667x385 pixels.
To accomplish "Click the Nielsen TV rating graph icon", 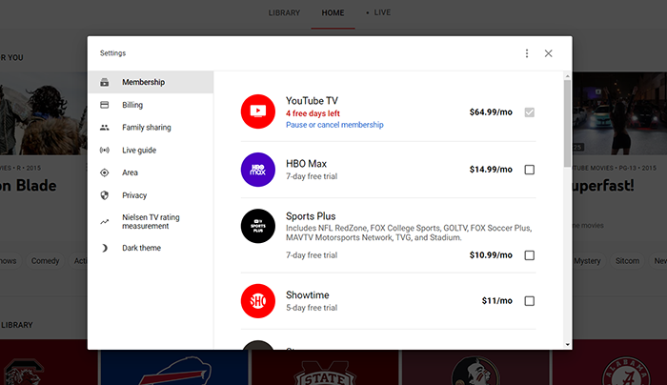I will 104,222.
